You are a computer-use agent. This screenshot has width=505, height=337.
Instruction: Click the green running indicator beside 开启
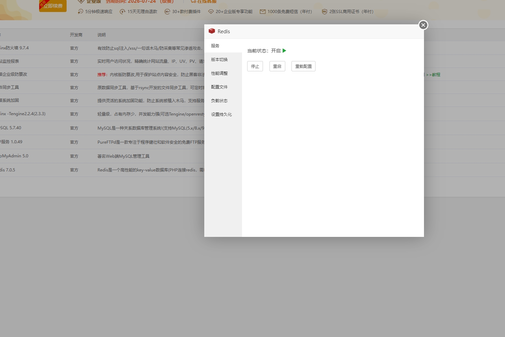pos(284,51)
